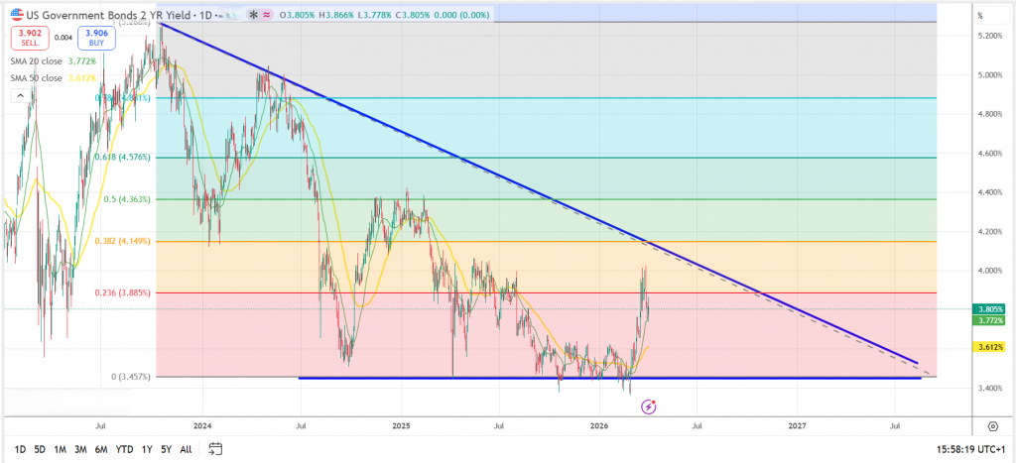Click the purple lightning event marker

pos(648,406)
